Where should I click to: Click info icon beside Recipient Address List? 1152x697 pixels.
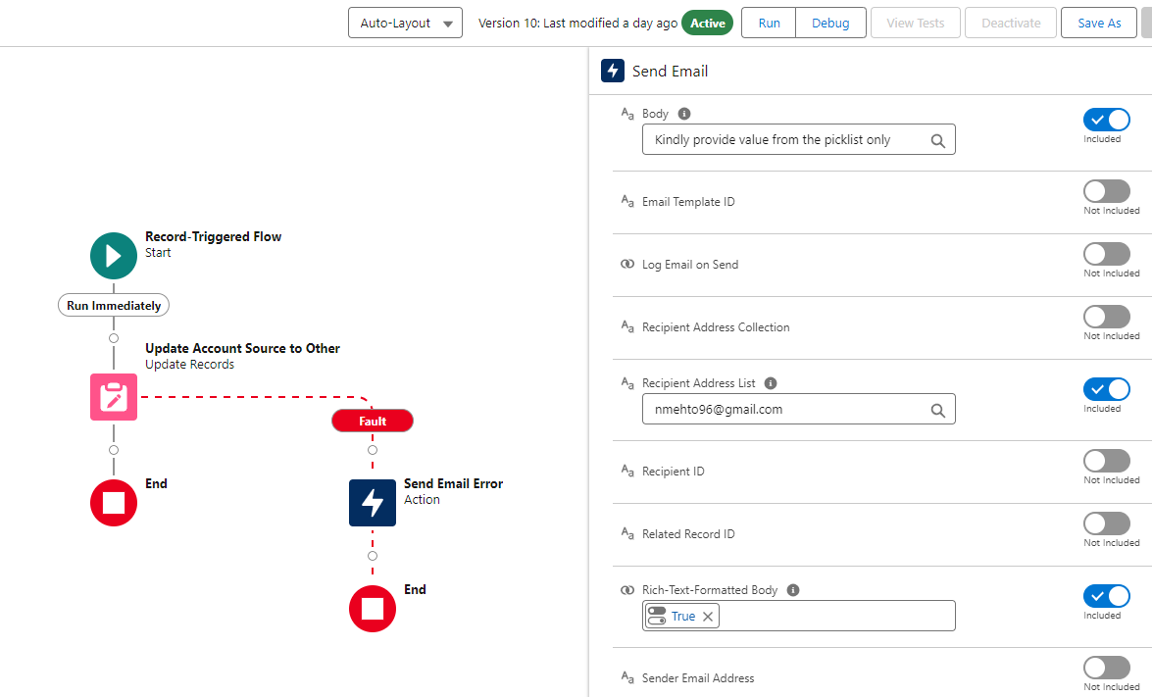771,383
